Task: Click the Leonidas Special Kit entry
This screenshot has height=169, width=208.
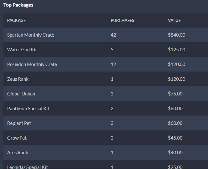Action: click(x=28, y=167)
